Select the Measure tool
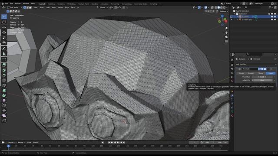 pos(4,54)
